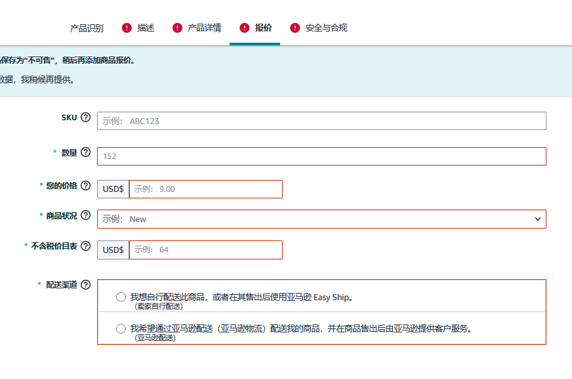Click the 数量 quantity field showing 152
The height and width of the screenshot is (379, 572).
(x=321, y=156)
